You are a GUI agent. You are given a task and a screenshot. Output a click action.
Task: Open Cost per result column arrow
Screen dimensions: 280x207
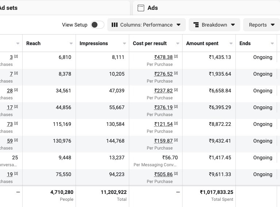click(178, 44)
